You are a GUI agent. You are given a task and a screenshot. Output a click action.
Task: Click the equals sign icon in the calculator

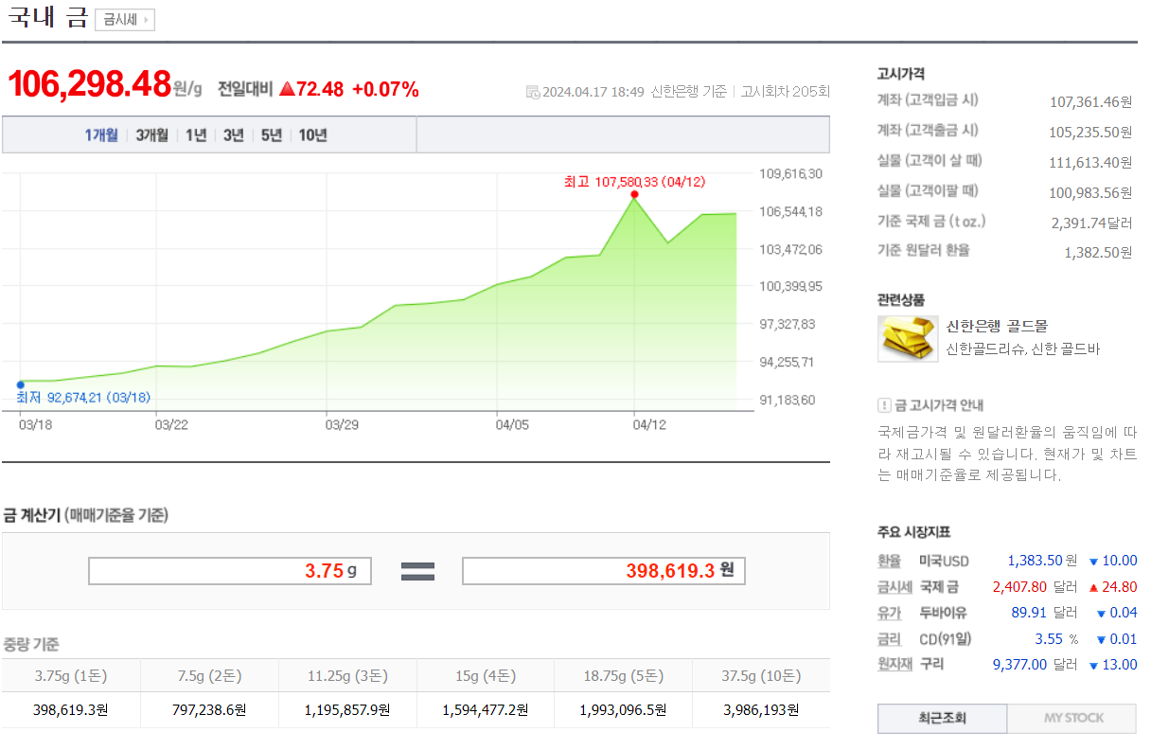(417, 571)
